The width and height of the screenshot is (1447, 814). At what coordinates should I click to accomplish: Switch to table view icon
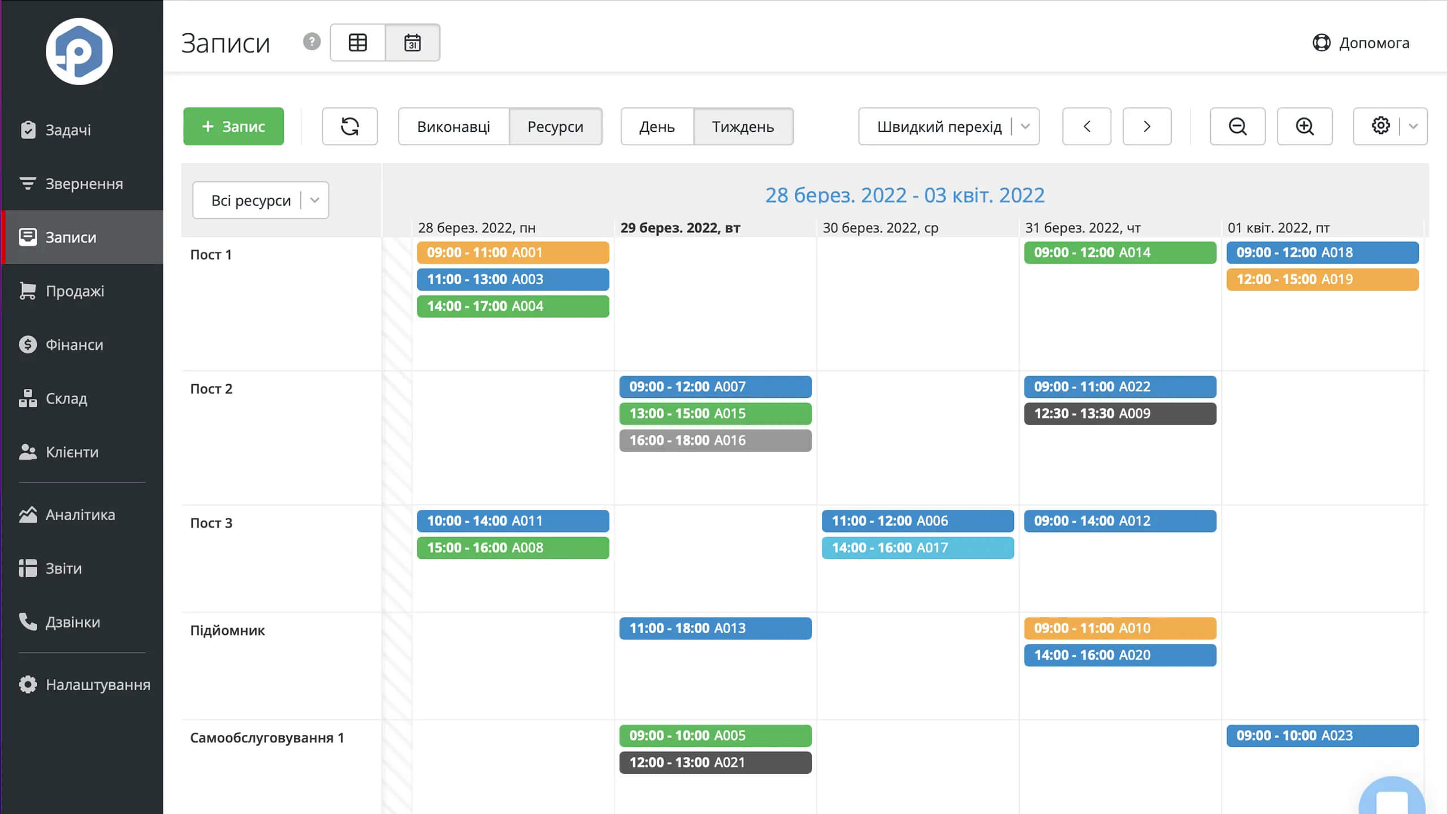pyautogui.click(x=357, y=42)
